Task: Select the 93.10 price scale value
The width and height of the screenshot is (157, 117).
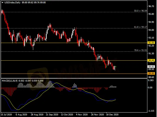Action: (x=151, y=38)
